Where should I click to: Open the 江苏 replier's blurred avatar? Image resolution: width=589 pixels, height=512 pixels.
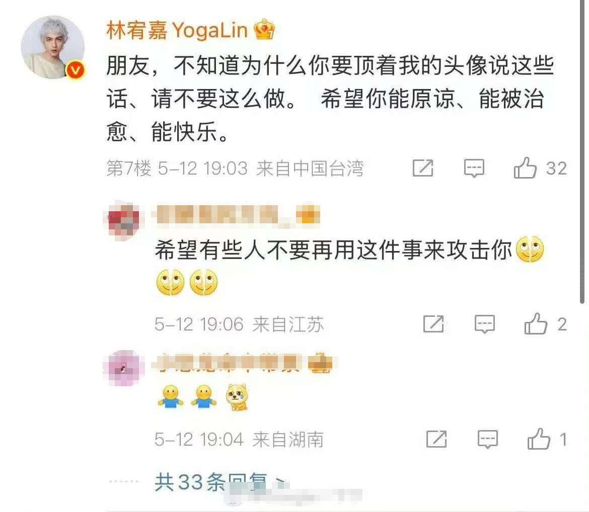click(x=123, y=220)
